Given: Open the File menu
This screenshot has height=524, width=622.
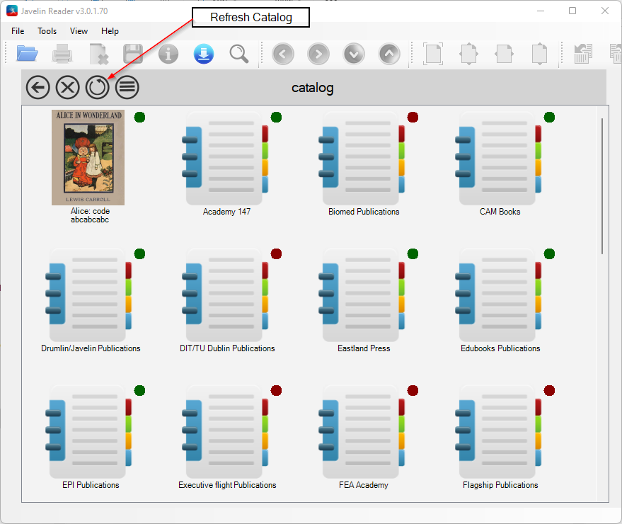Looking at the screenshot, I should pyautogui.click(x=18, y=31).
